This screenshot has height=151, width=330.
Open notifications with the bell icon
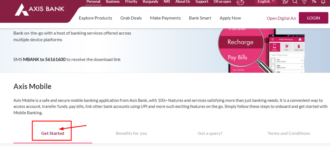(x=323, y=2)
